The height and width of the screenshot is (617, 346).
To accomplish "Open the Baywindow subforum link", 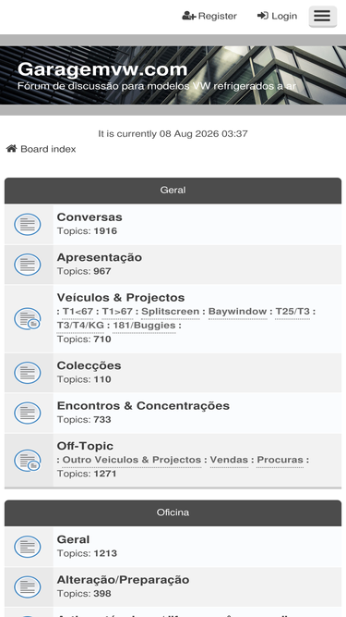I will [237, 312].
